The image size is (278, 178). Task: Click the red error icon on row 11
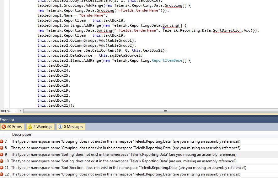point(2,168)
